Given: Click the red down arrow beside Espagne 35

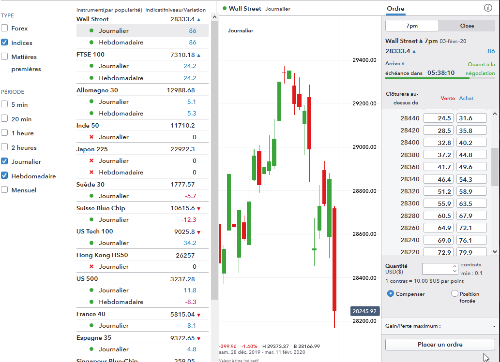Looking at the screenshot, I should 198,339.
